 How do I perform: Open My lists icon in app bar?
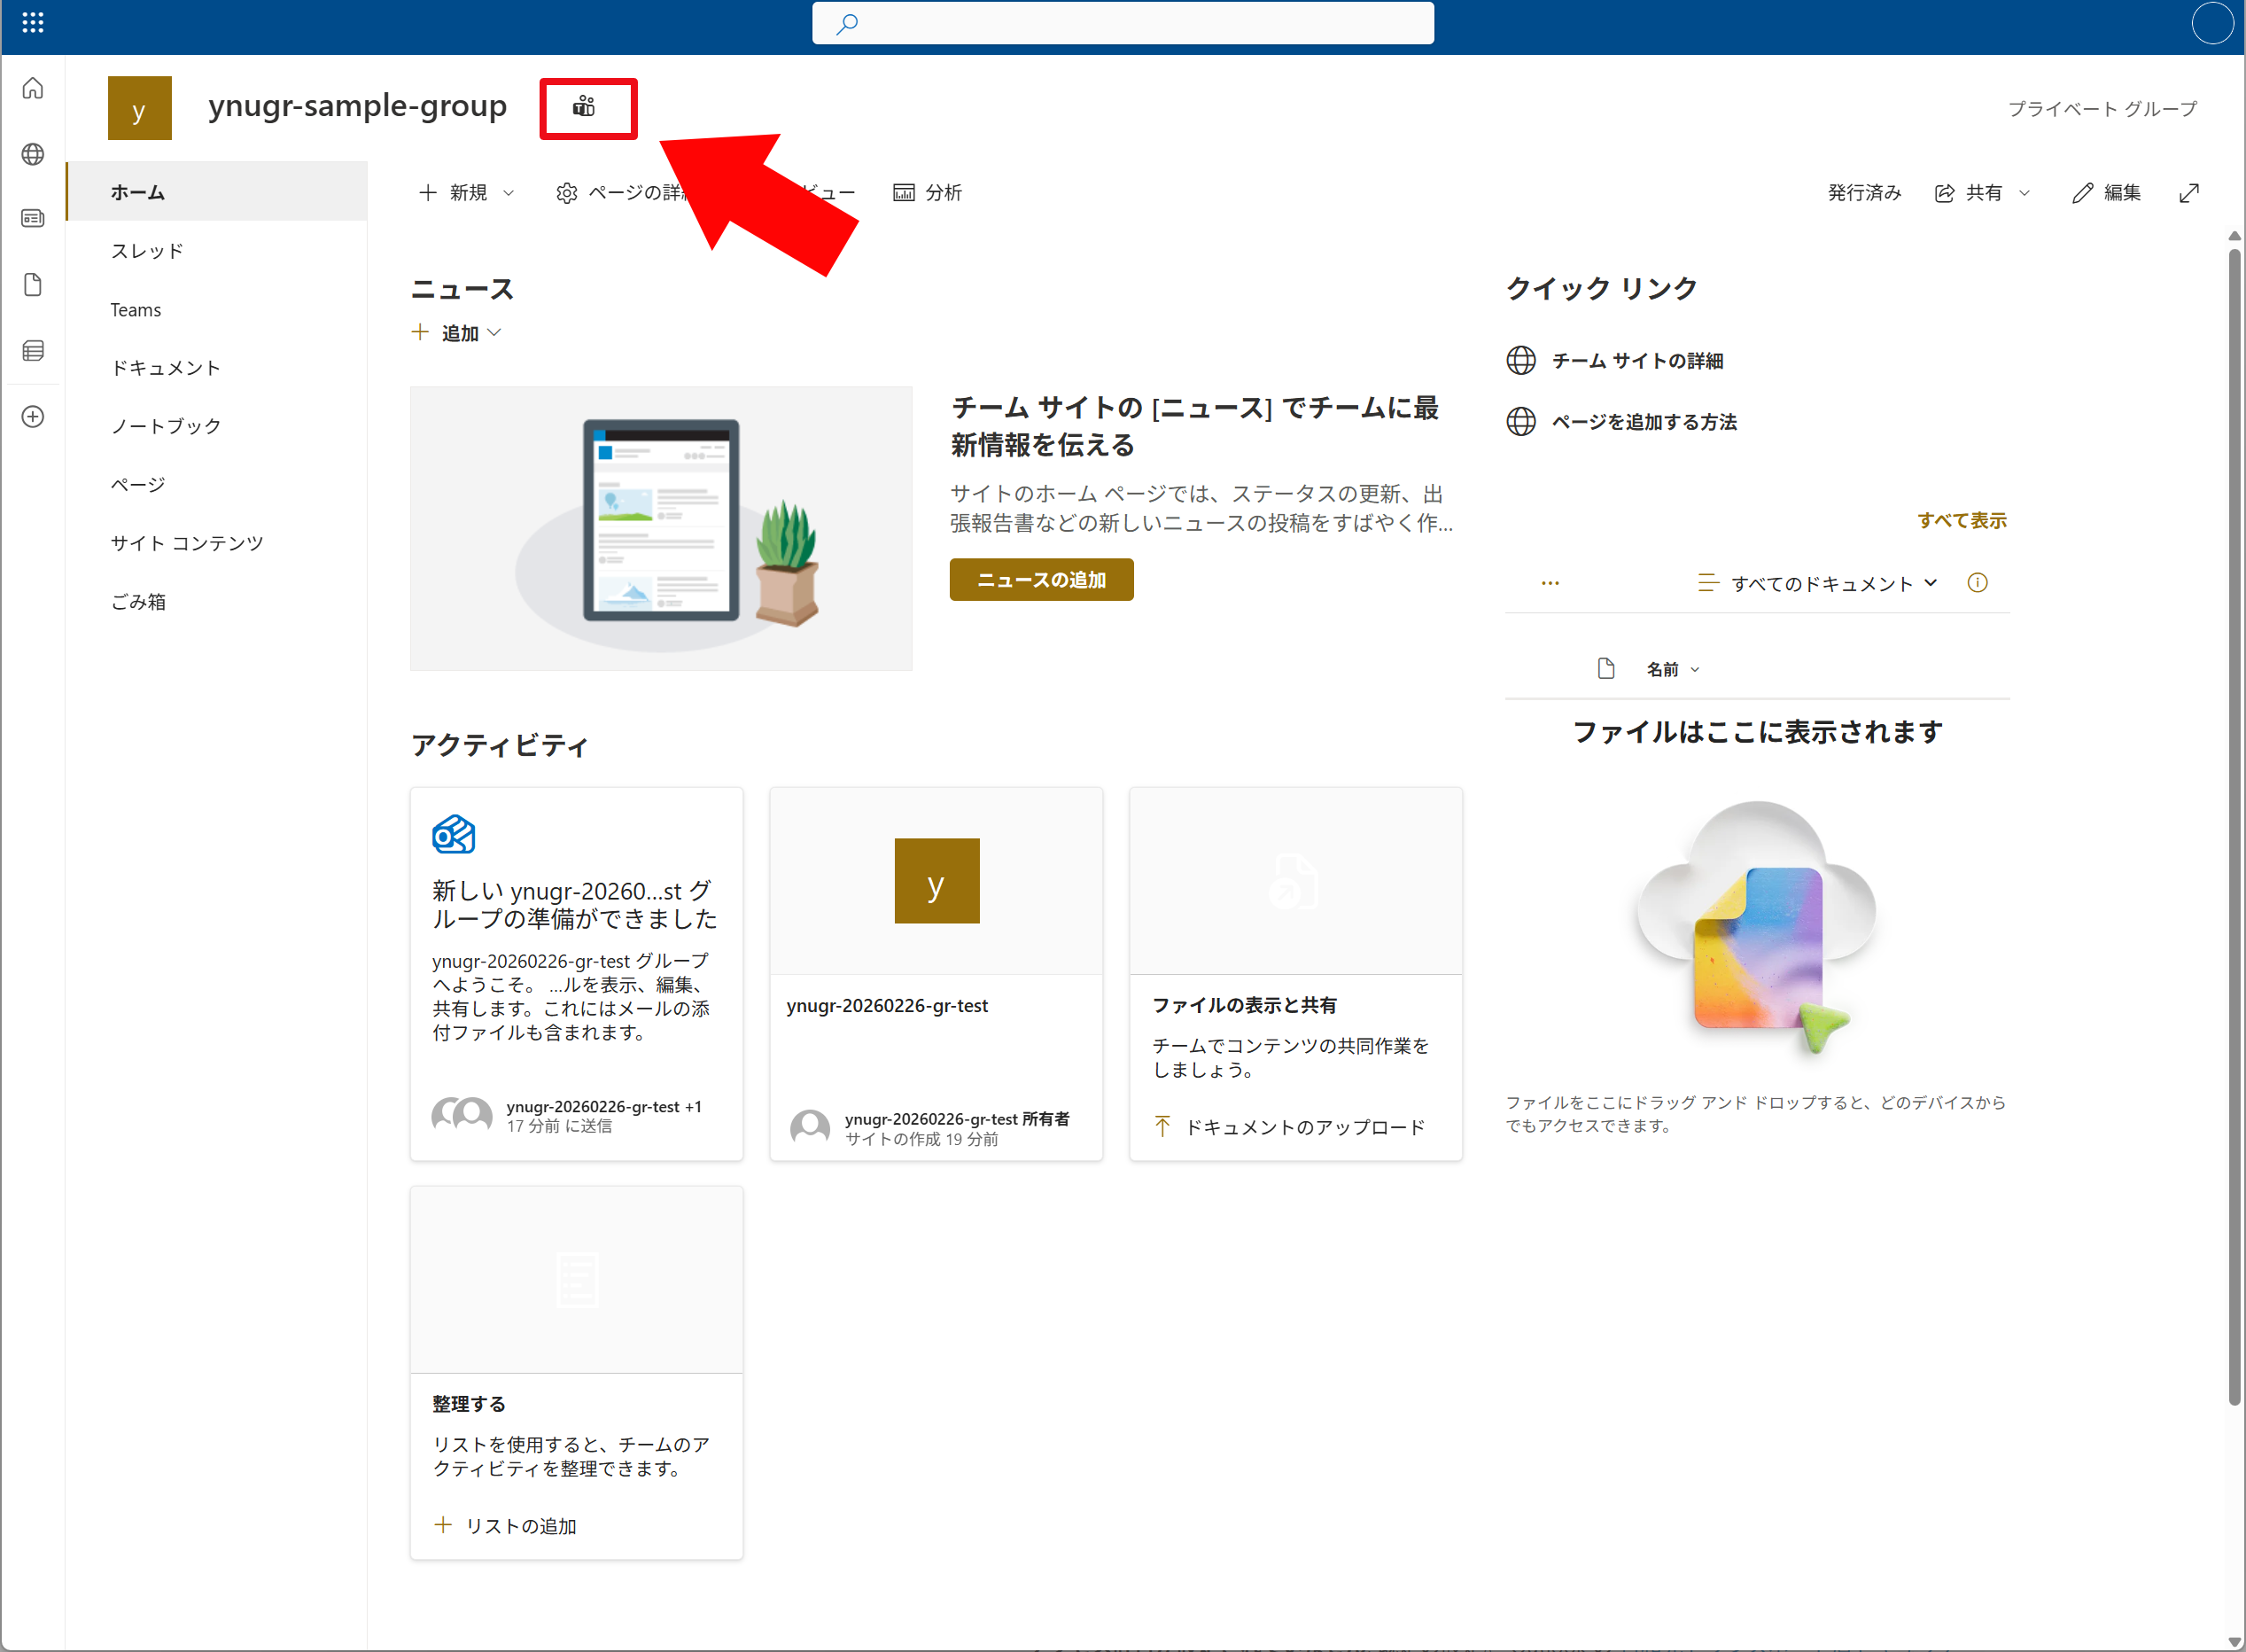point(33,351)
